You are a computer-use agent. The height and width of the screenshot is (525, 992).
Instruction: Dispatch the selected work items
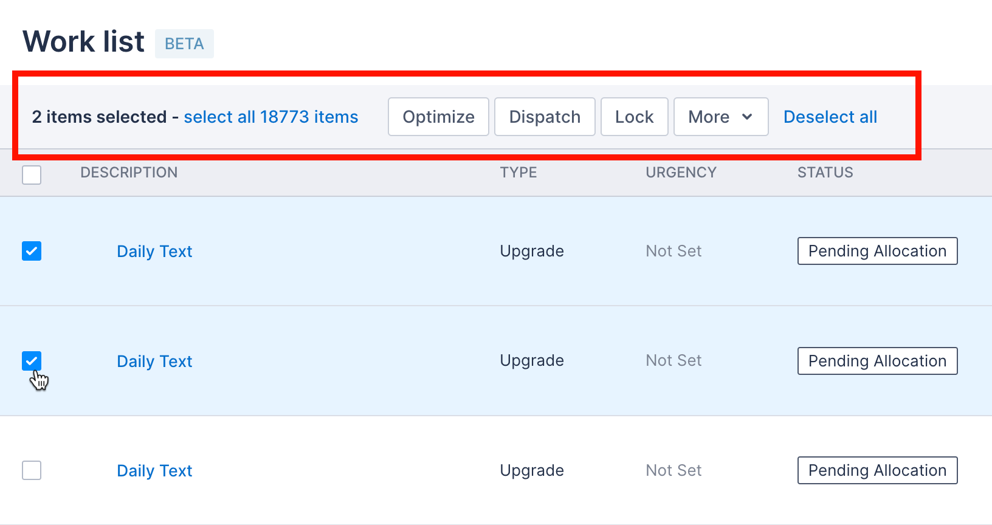(545, 117)
